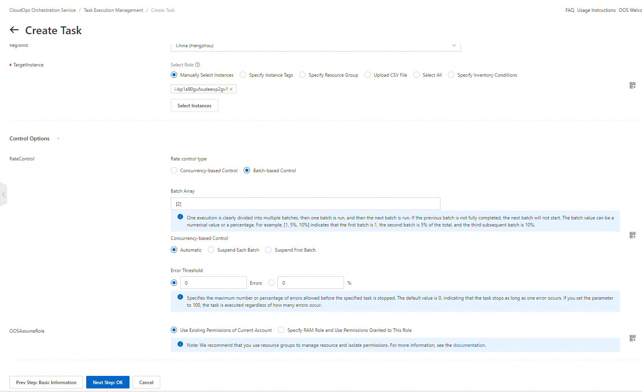
Task: Select the Upload CSV File radio
Action: click(x=368, y=75)
